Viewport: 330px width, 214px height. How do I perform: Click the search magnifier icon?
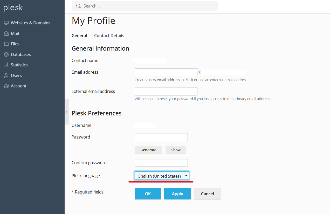[x=78, y=6]
